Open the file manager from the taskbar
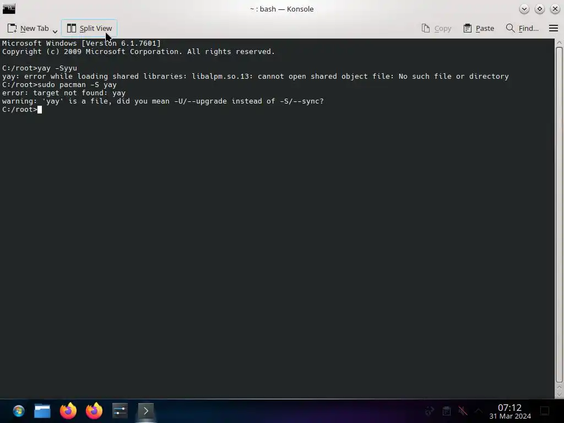Viewport: 564px width, 423px height. pyautogui.click(x=42, y=411)
